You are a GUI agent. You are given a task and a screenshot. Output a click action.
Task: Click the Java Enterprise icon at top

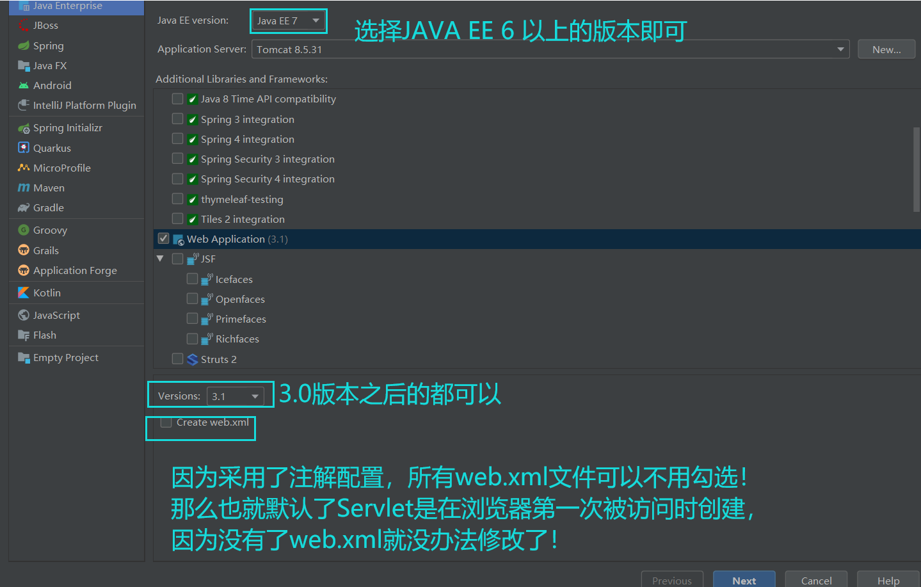24,6
